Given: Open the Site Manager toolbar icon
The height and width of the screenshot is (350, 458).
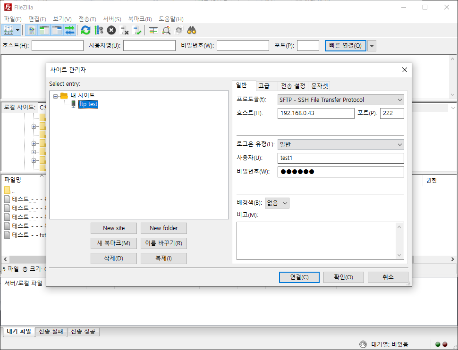Looking at the screenshot, I should click(x=8, y=30).
